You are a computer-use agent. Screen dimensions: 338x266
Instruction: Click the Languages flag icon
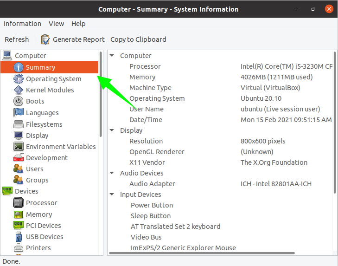coord(19,113)
